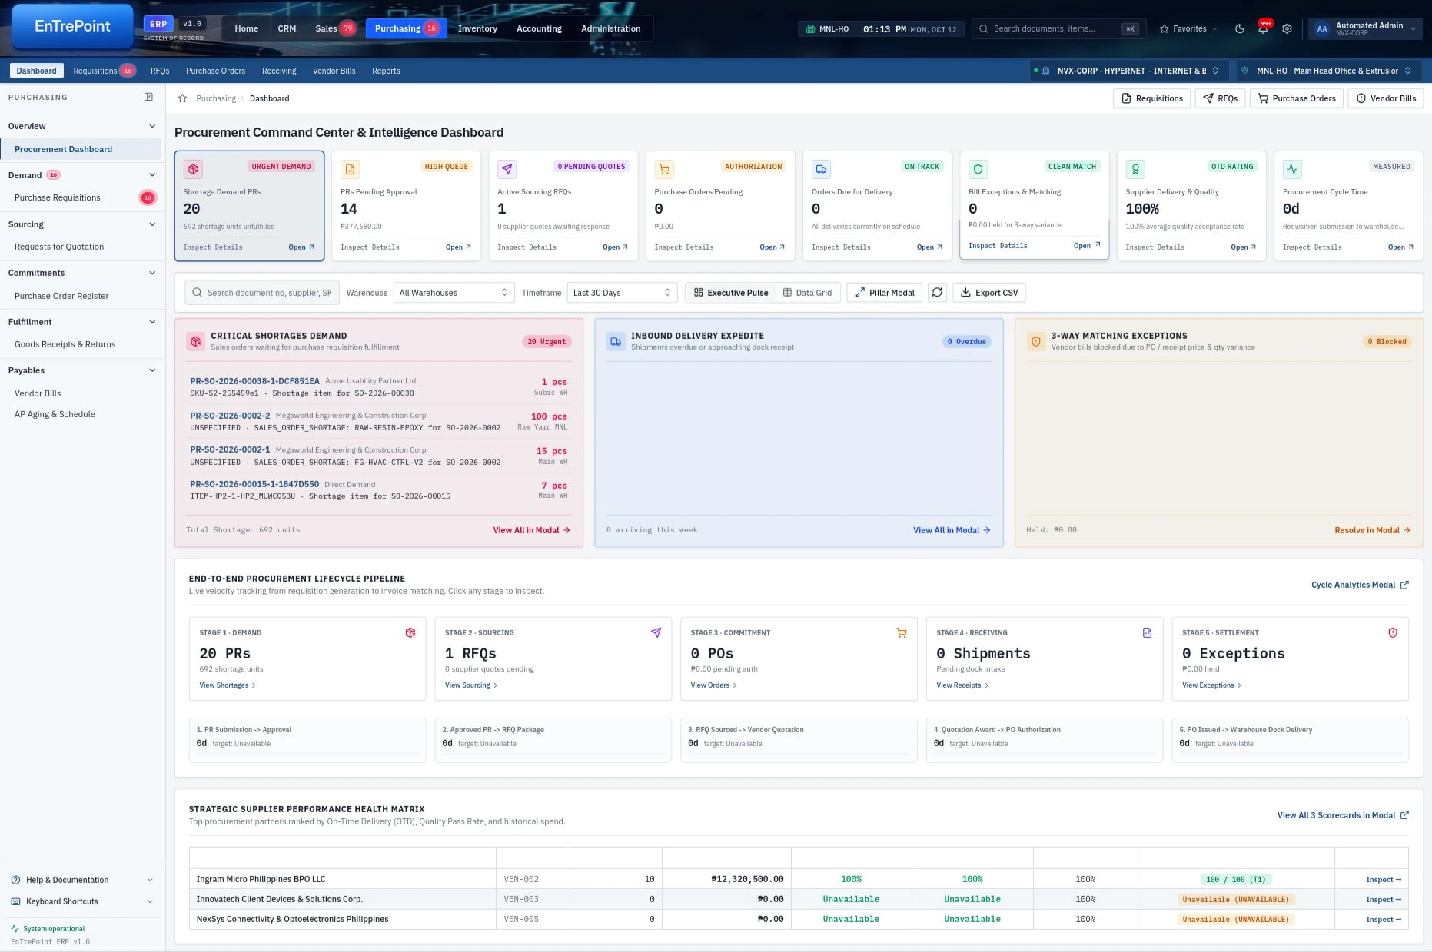The width and height of the screenshot is (1432, 952).
Task: Open Cycle Analytics Modal link
Action: click(x=1360, y=585)
